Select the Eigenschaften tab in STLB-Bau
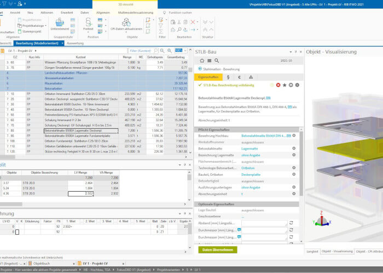The height and width of the screenshot is (273, 383). (208, 77)
